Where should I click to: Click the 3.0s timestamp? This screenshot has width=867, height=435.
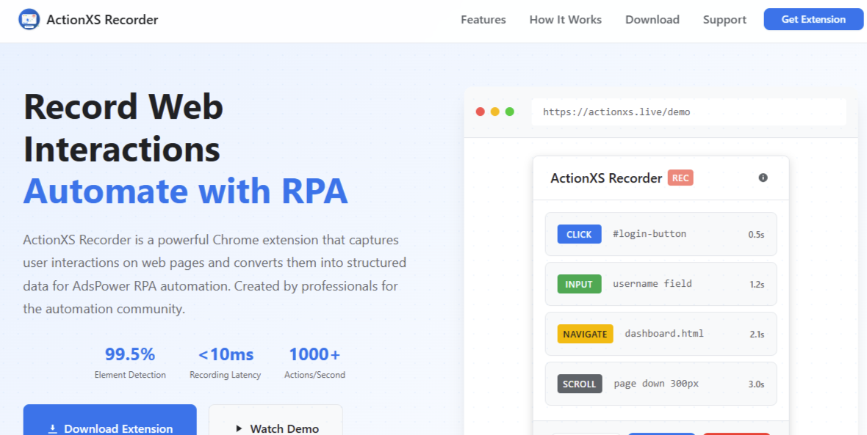click(x=756, y=384)
